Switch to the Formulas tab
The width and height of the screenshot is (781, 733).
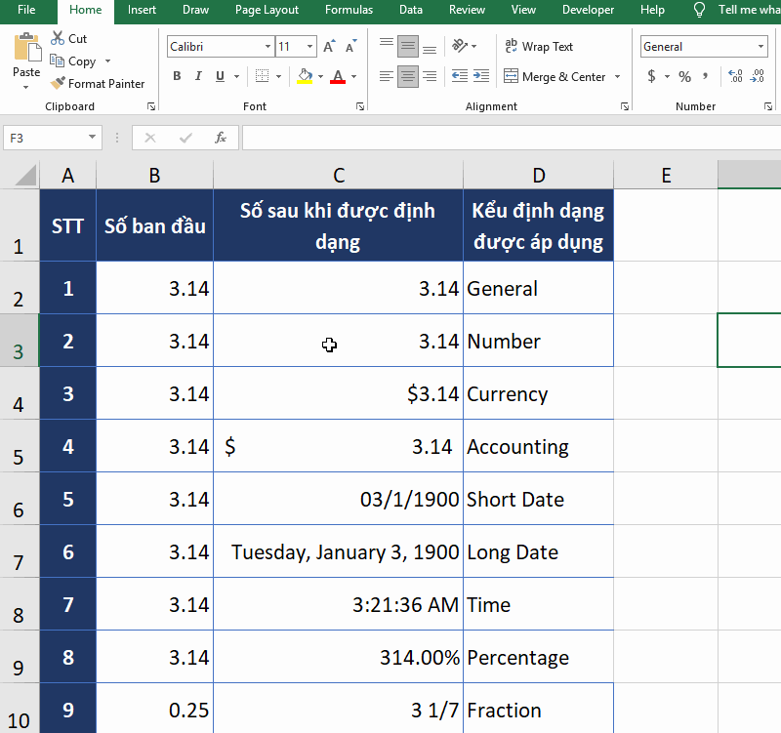pyautogui.click(x=349, y=10)
